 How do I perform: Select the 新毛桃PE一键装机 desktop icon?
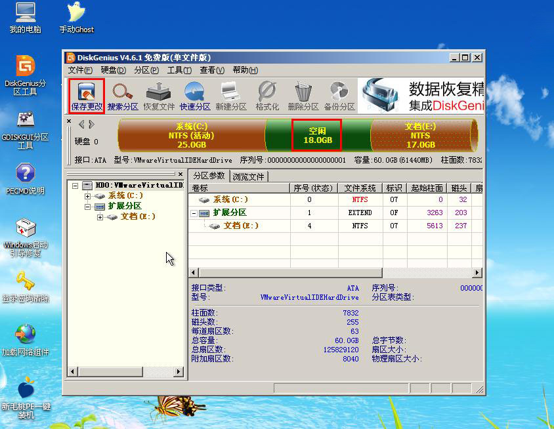pyautogui.click(x=26, y=398)
